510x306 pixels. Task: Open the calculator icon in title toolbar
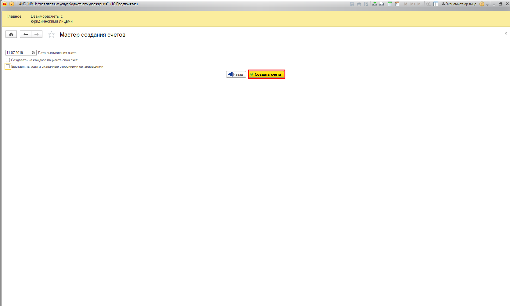point(390,4)
